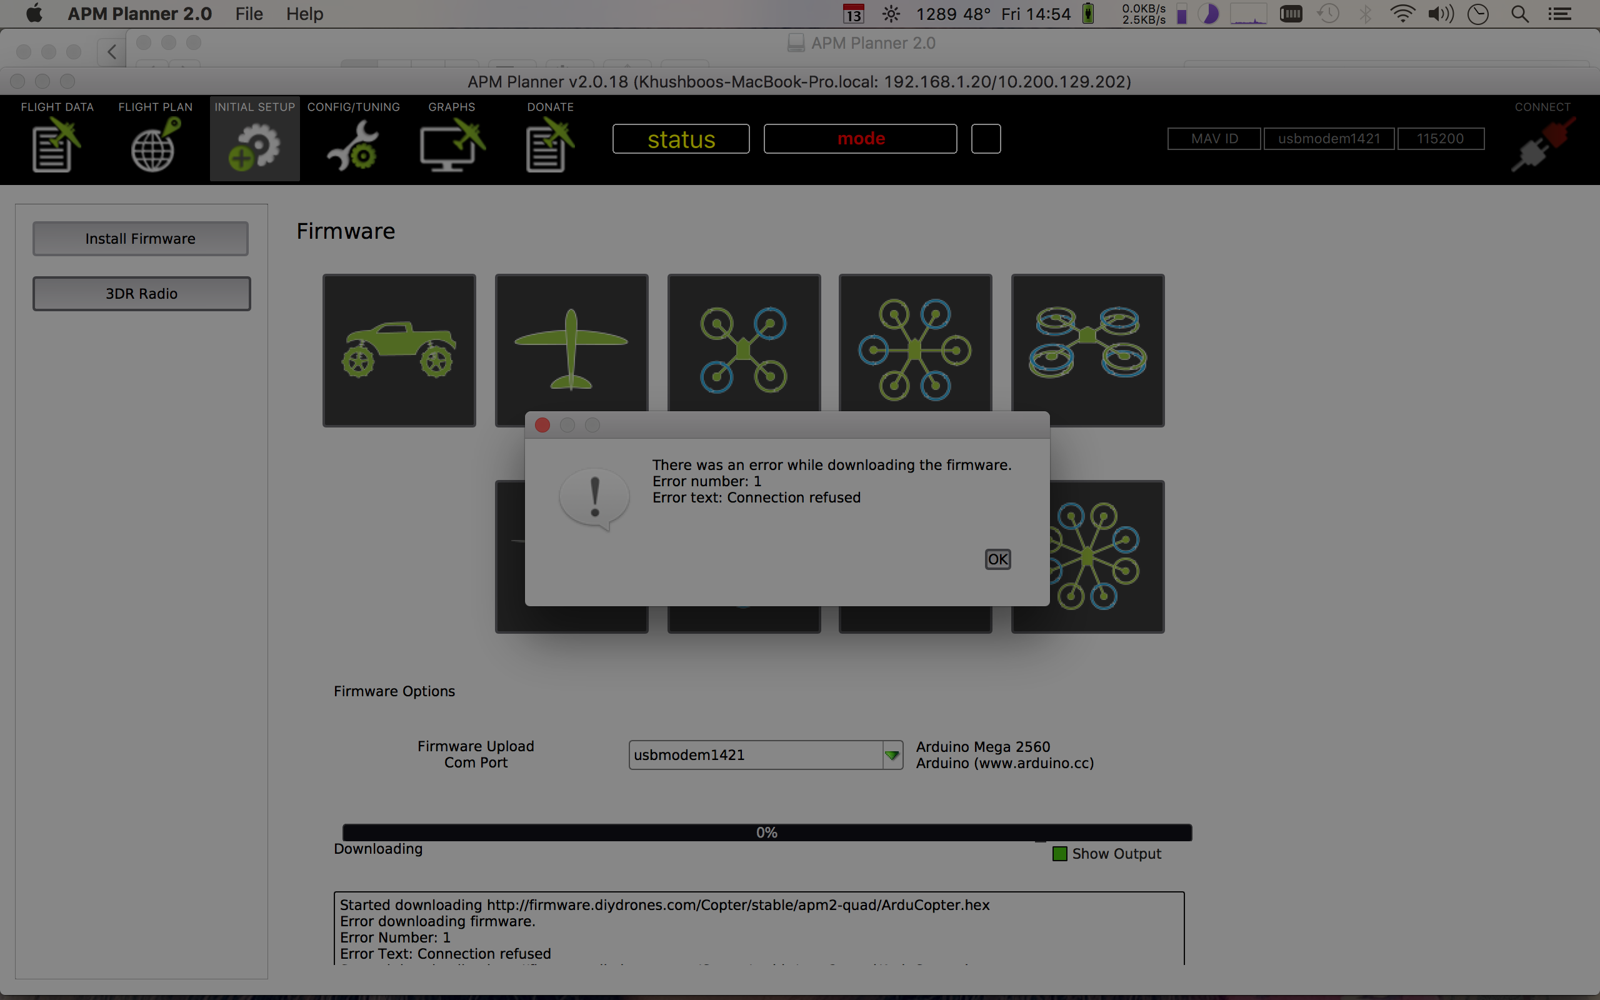Click the 'Error number: 1' dialog text

707,481
